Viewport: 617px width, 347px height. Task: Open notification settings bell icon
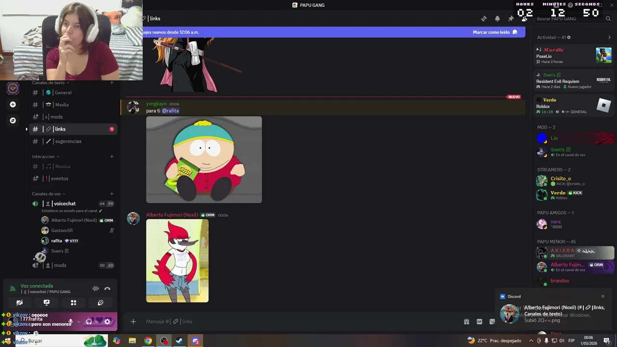[497, 19]
